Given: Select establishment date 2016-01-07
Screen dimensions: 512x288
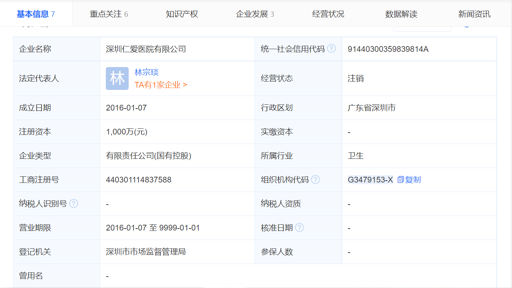Looking at the screenshot, I should (x=126, y=107).
